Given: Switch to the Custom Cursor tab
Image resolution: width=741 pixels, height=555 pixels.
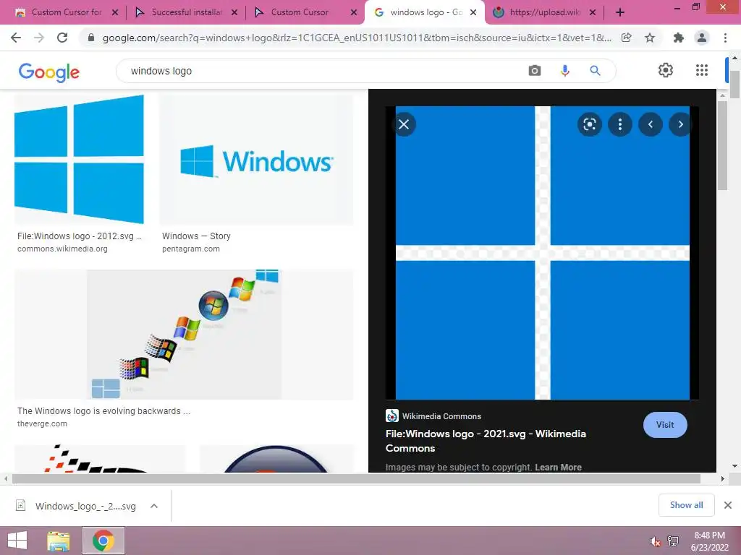Looking at the screenshot, I should pos(300,13).
